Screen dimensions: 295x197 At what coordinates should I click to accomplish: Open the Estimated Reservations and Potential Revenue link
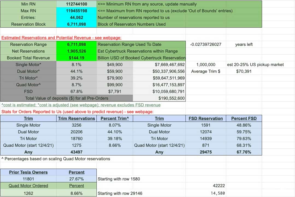(x=61, y=38)
